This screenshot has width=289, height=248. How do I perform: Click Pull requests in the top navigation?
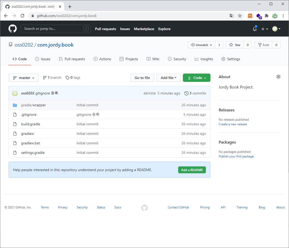click(105, 29)
